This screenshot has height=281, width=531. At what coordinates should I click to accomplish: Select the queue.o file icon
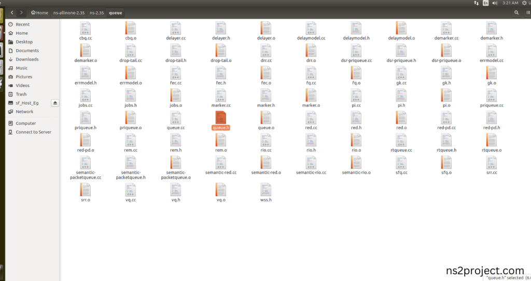pyautogui.click(x=266, y=117)
